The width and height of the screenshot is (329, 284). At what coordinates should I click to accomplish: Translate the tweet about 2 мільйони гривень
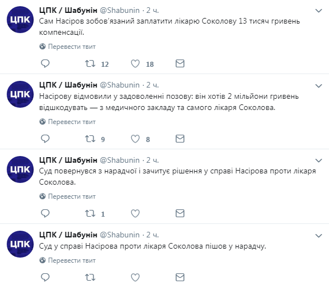click(x=71, y=122)
